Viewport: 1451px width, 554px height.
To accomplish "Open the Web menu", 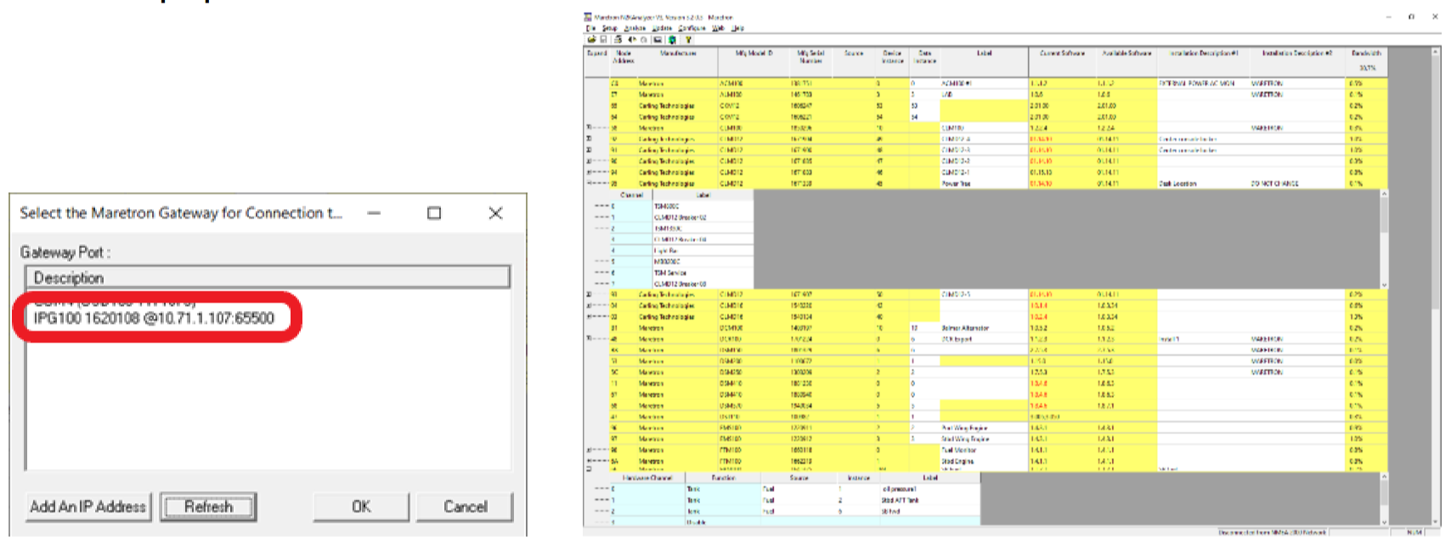I will (x=718, y=28).
